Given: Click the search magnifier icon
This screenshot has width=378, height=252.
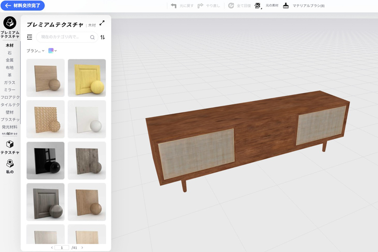Looking at the screenshot, I should 92,37.
